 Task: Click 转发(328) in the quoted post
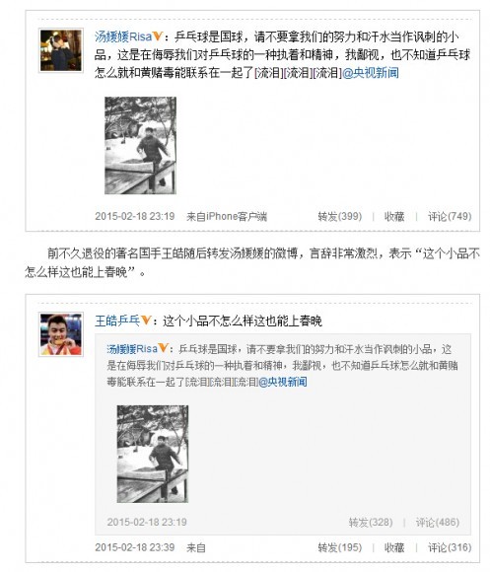coord(371,522)
